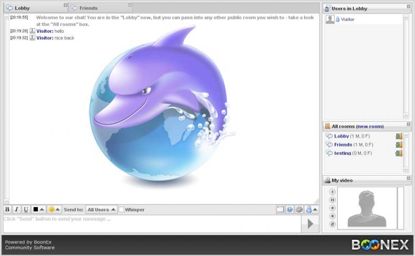Expand the font color picker arrow
Image resolution: width=415 pixels, height=256 pixels.
tap(42, 209)
